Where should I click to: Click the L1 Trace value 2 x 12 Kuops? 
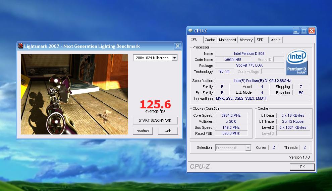[x=293, y=121]
